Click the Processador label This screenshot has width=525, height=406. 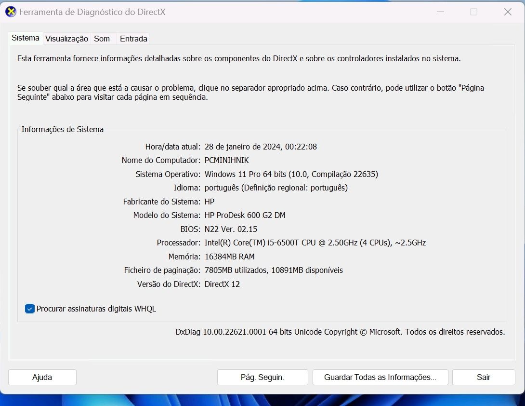(x=179, y=243)
